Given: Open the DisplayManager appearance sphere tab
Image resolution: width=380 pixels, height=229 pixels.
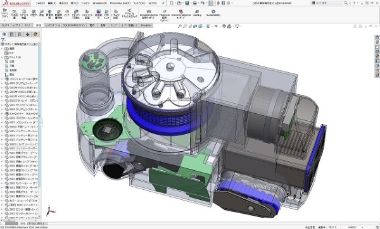Looking at the screenshot, I should tap(35, 34).
